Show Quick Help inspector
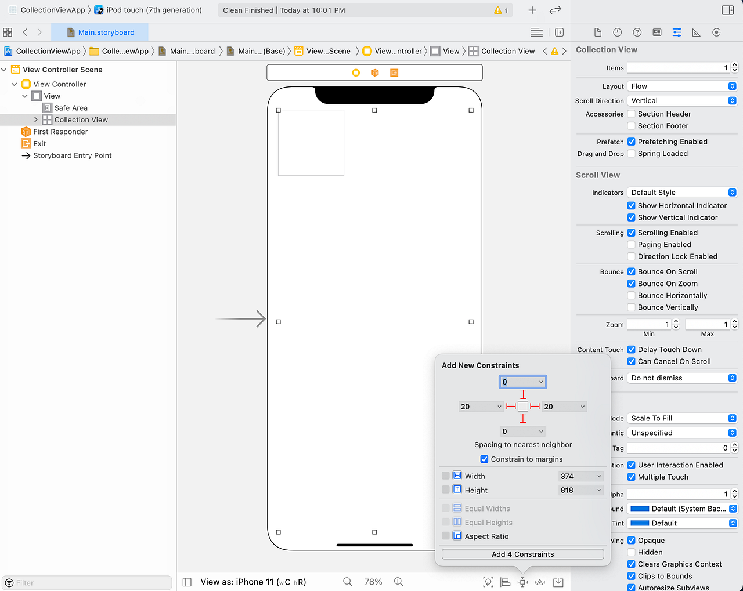The image size is (743, 591). [x=637, y=32]
